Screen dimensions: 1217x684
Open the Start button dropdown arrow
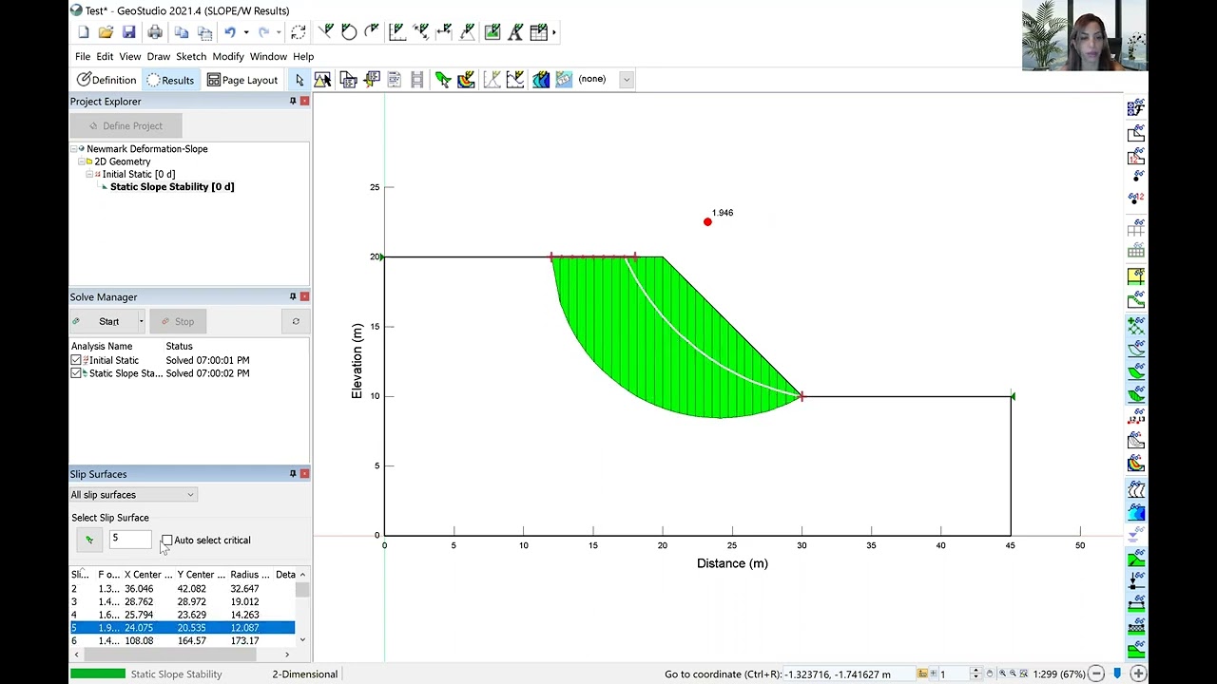pos(141,321)
